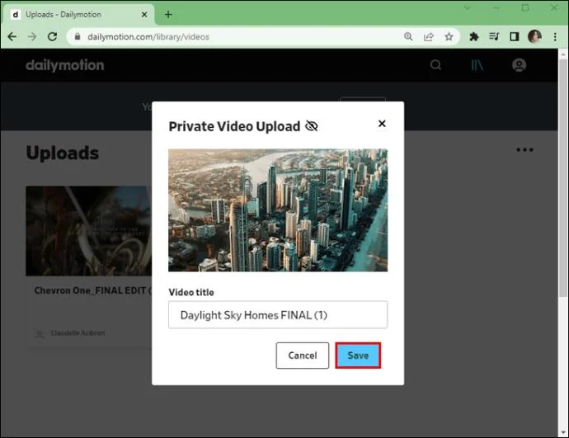569x438 pixels.
Task: Click the Claudelle Acibron channel name
Action: pos(78,332)
